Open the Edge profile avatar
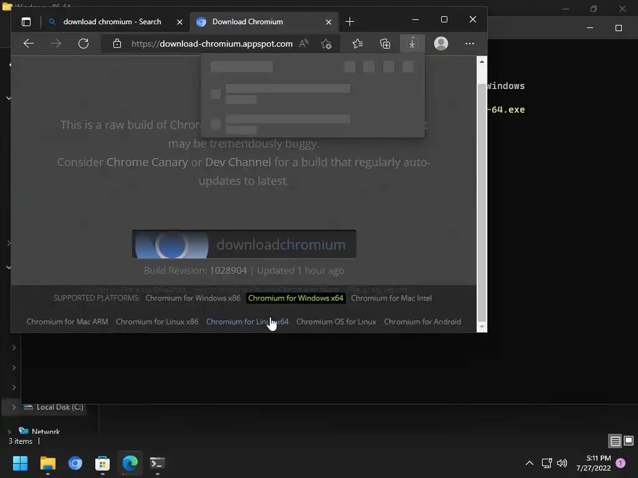The width and height of the screenshot is (638, 478). click(x=440, y=44)
